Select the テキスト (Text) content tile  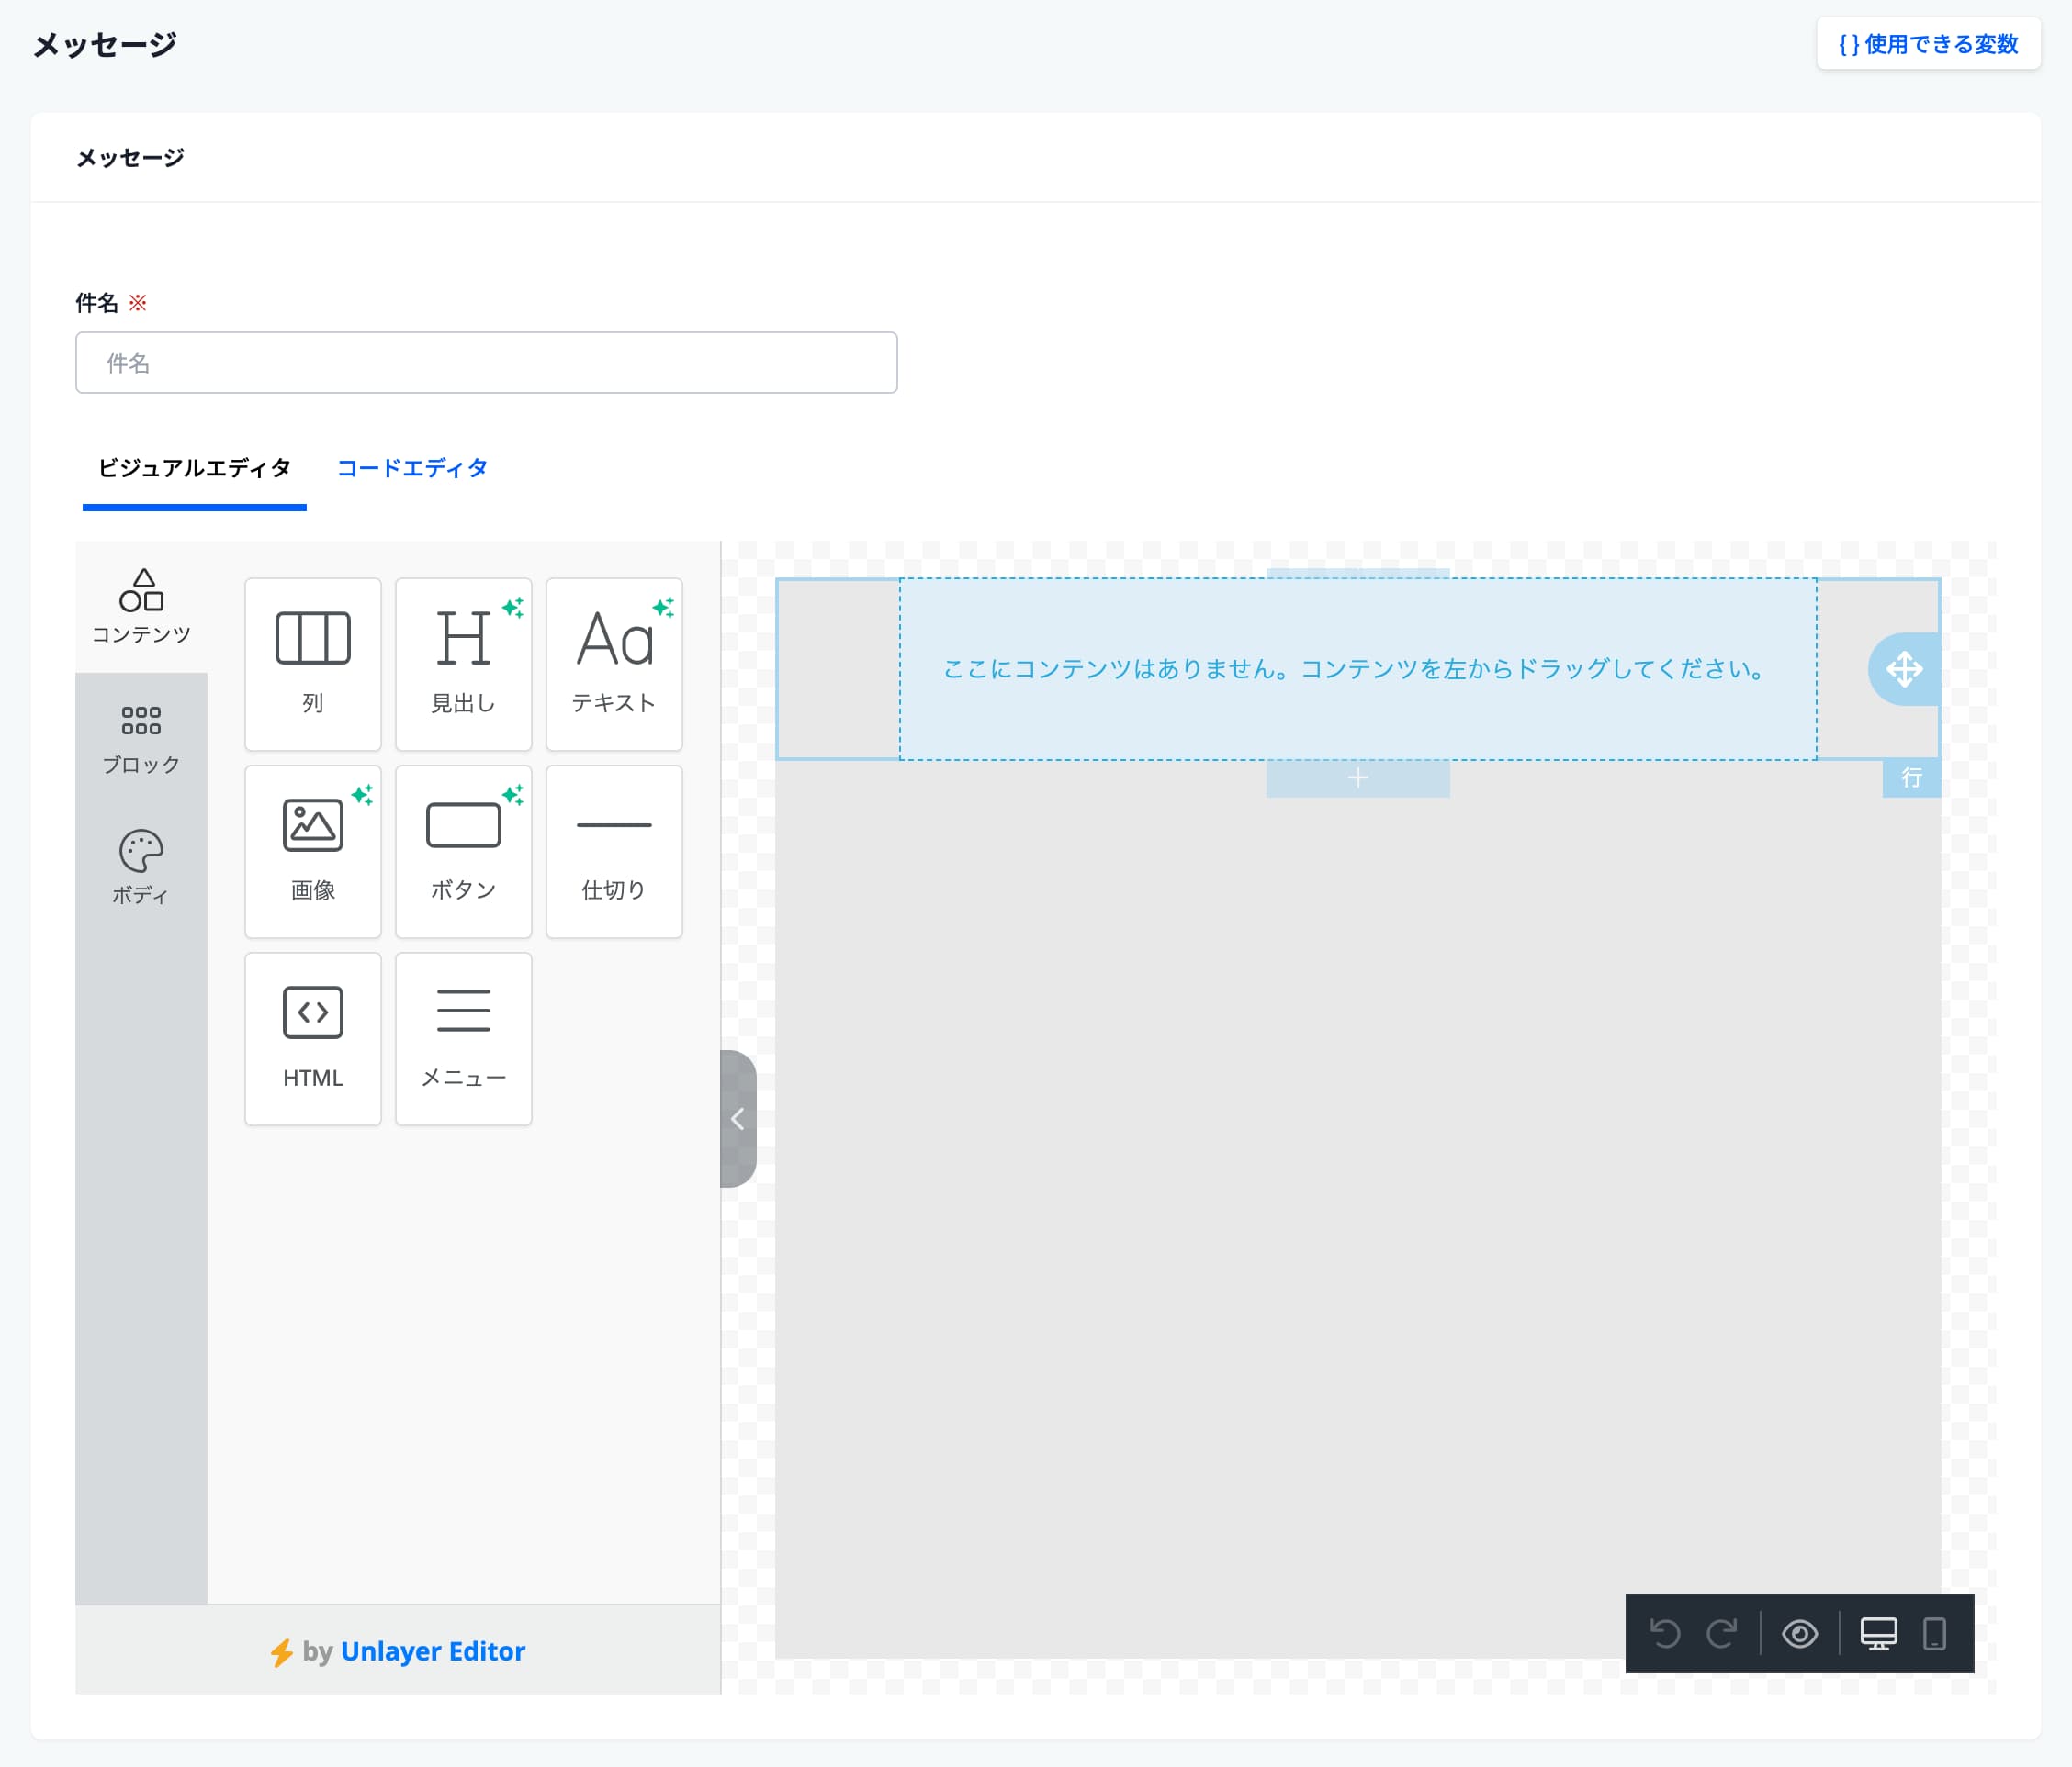613,664
